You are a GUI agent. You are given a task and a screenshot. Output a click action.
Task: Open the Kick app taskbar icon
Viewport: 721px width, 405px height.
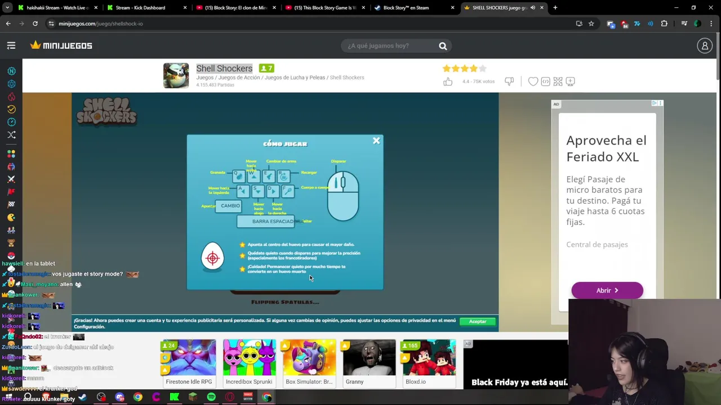(x=175, y=397)
